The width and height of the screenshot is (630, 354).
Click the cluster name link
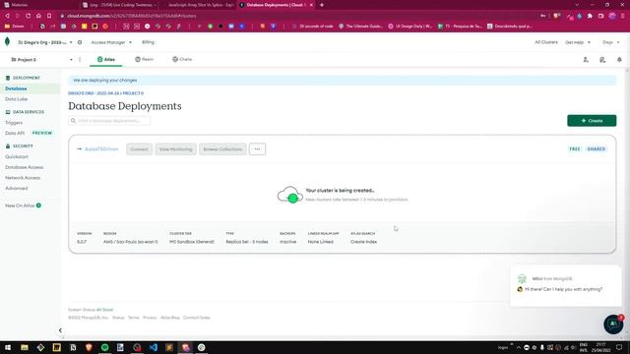tap(101, 148)
